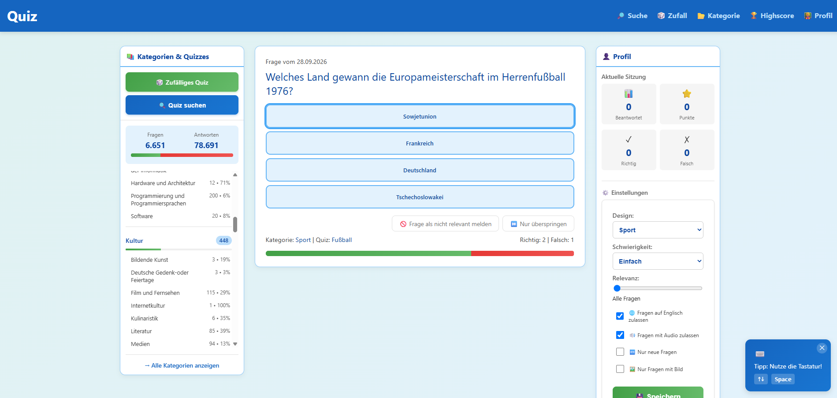The height and width of the screenshot is (398, 837).
Task: Open the Alle Kategorien anzeigen link
Action: [182, 365]
